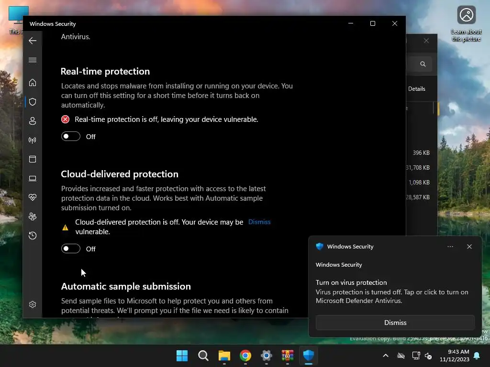Click 'Turn on virus protection' notification text
Viewport: 490px width, 367px height.
tap(351, 282)
